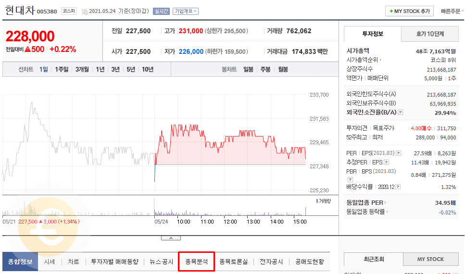Show the 월봉 candle chart
Image resolution: width=465 pixels, height=274 pixels.
283,69
